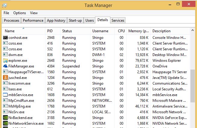197x128 pixels.
Task: Click the icon beside csrss.exe PID 416
Action: 5,43
